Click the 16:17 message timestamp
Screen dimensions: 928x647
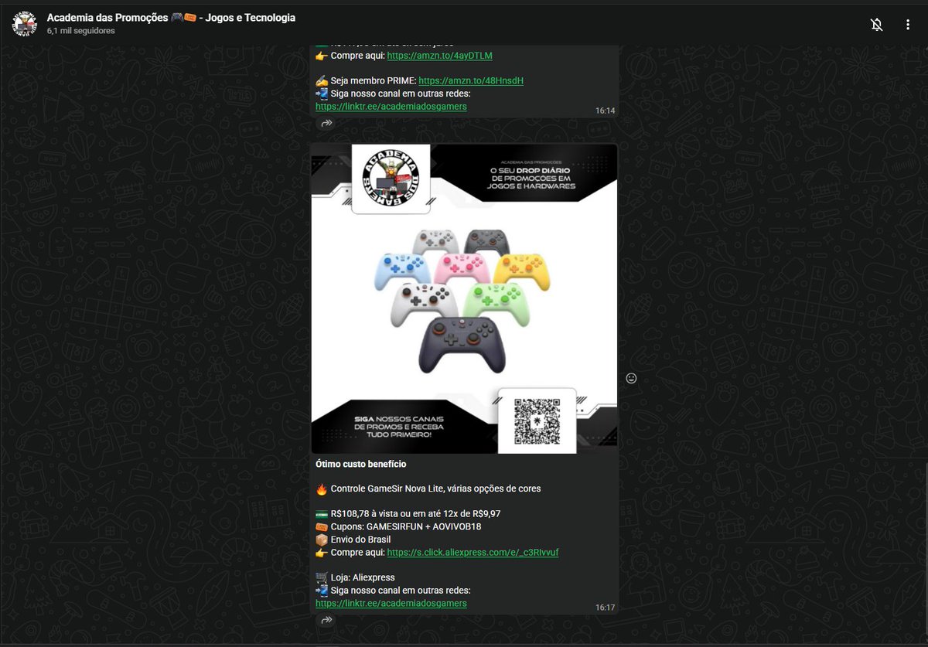pos(605,608)
